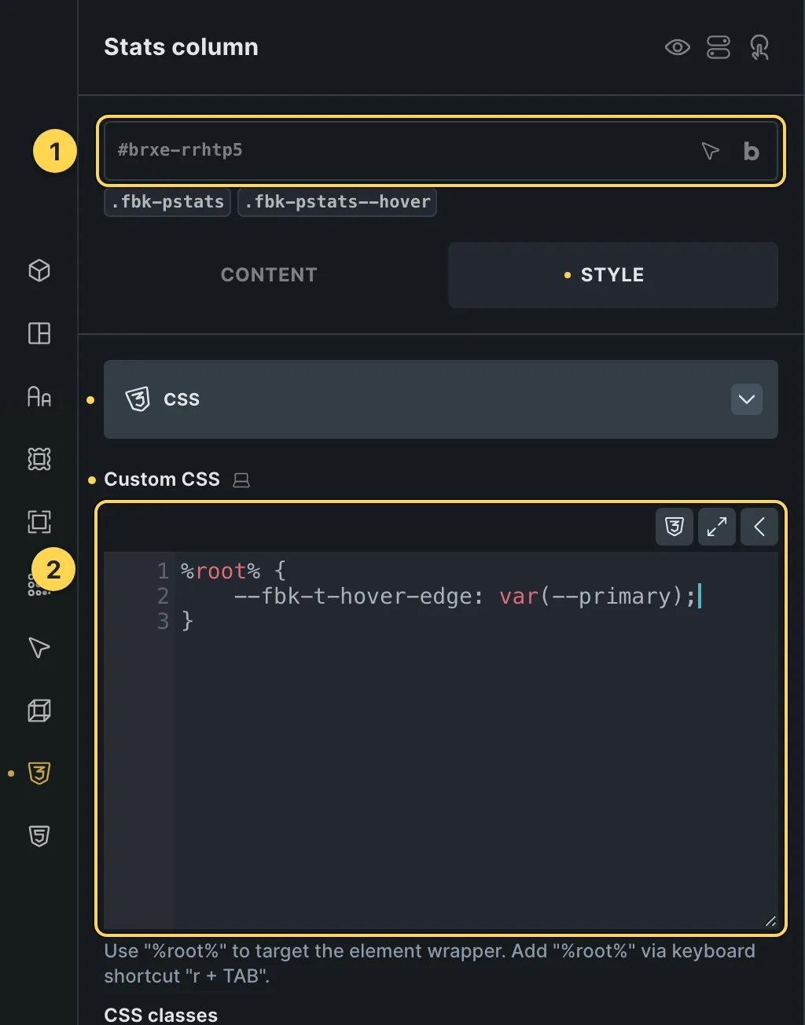The image size is (805, 1025).
Task: Open the conditions toggle icon in header
Action: tap(719, 47)
